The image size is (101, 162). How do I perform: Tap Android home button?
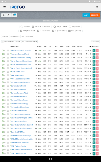click(50, 159)
